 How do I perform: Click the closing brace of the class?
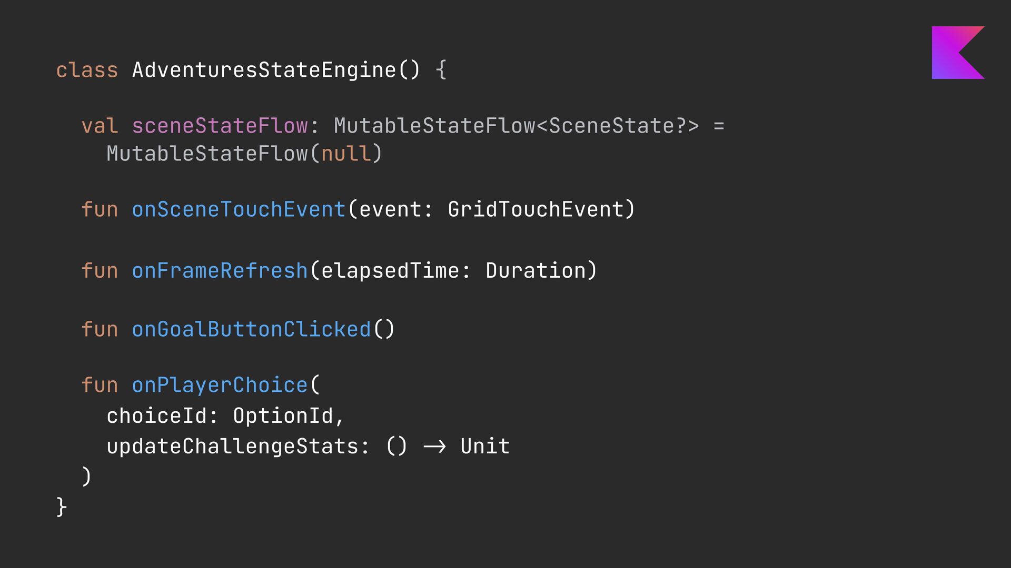[x=61, y=507]
